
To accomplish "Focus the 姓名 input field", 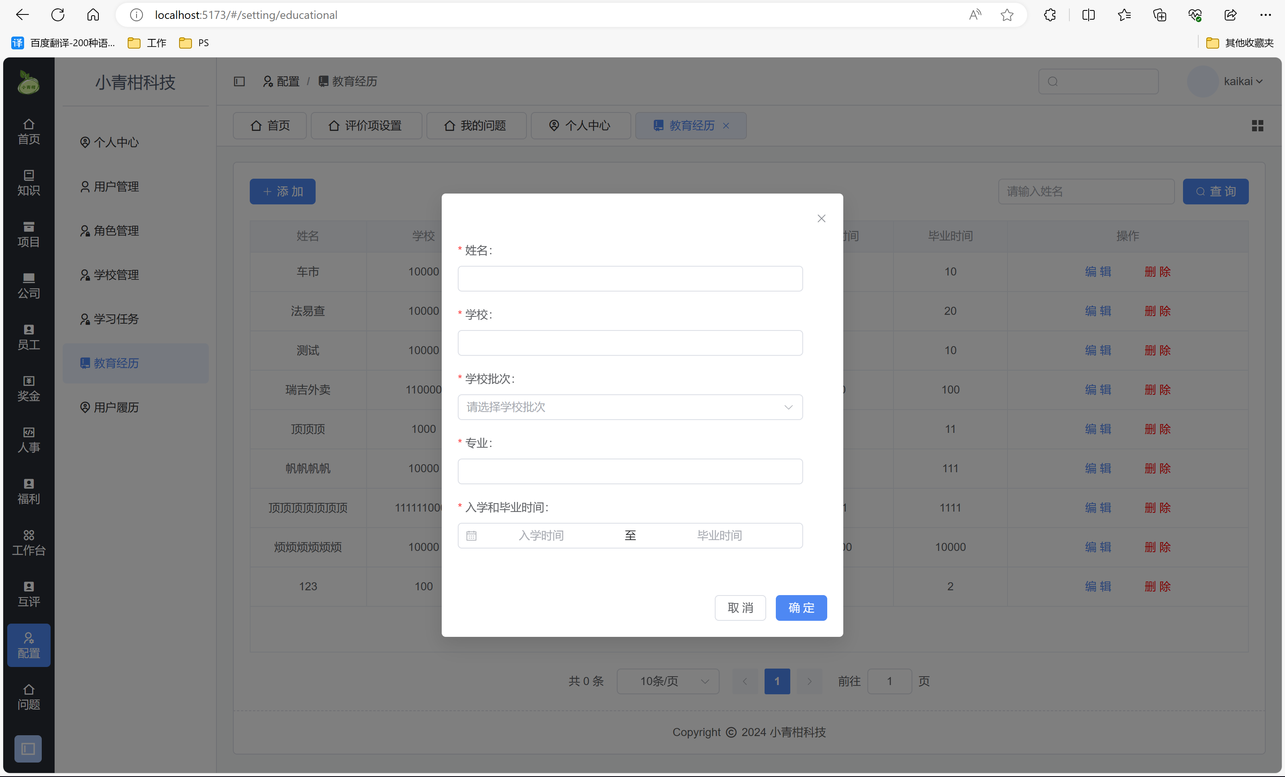I will click(x=630, y=278).
